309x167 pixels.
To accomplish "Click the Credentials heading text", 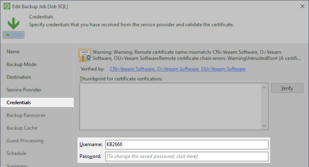I will [41, 17].
